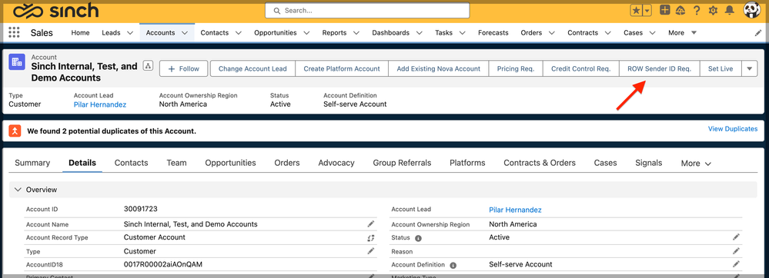View account hierarchy icon

pos(148,65)
